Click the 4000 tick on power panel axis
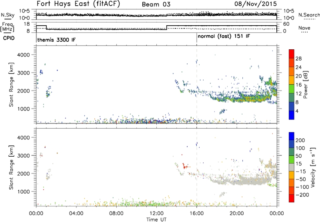320x222 pixels. pos(24,55)
